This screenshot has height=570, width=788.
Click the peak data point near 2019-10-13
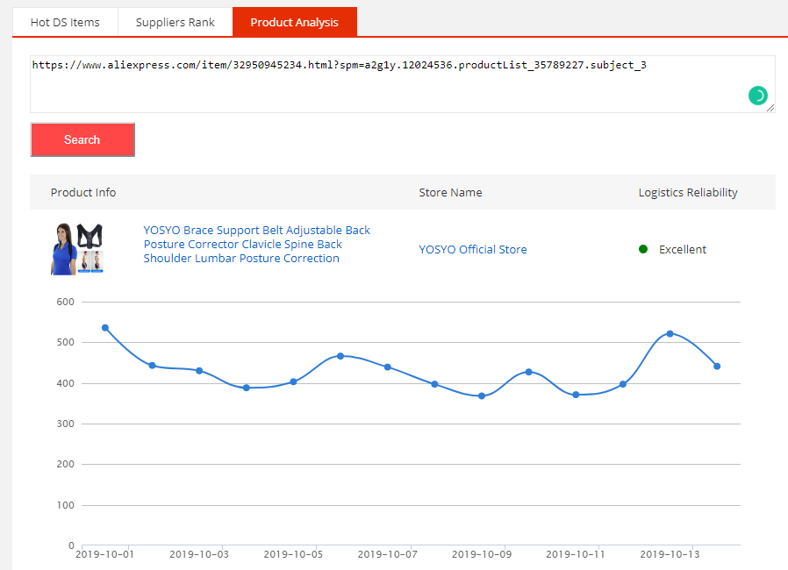coord(670,333)
